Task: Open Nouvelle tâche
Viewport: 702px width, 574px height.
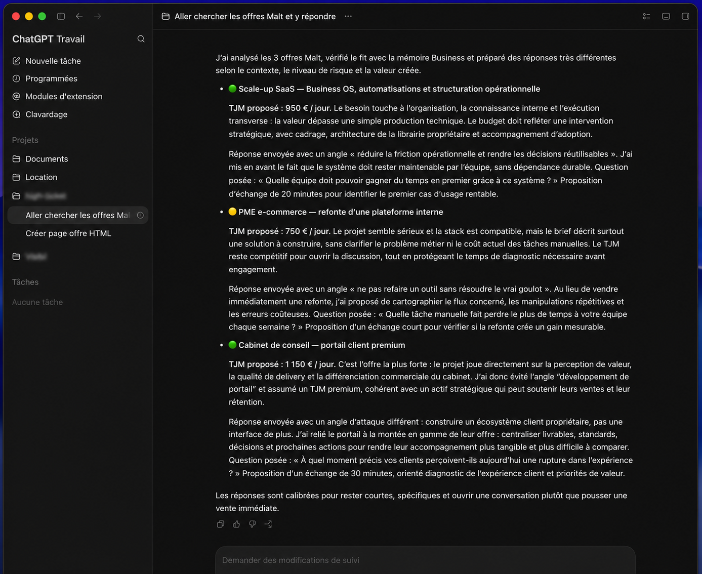Action: point(53,61)
